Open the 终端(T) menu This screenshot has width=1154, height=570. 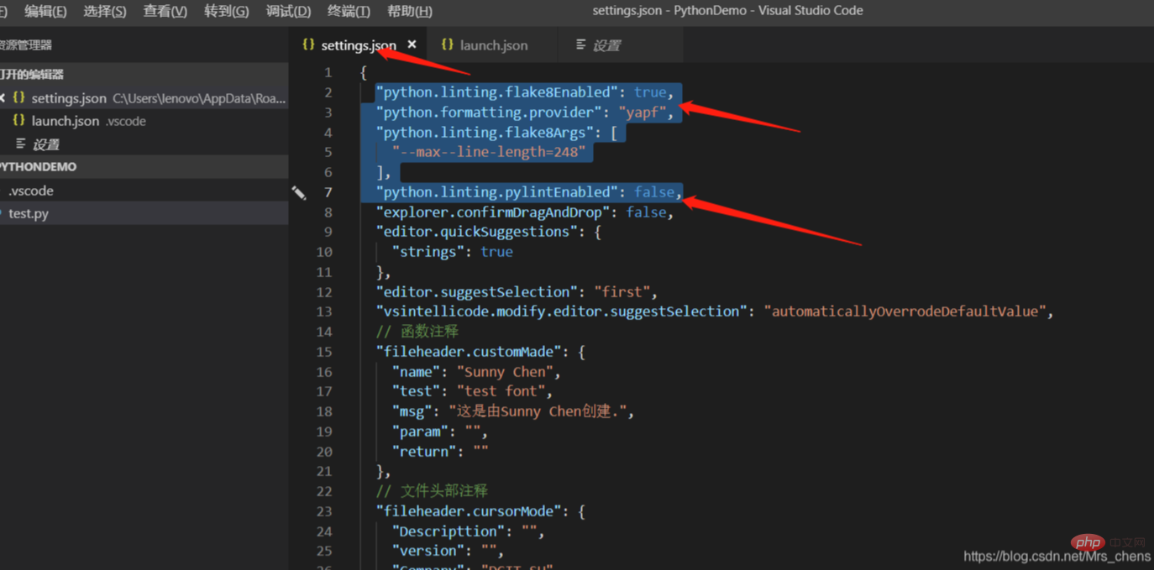[348, 11]
